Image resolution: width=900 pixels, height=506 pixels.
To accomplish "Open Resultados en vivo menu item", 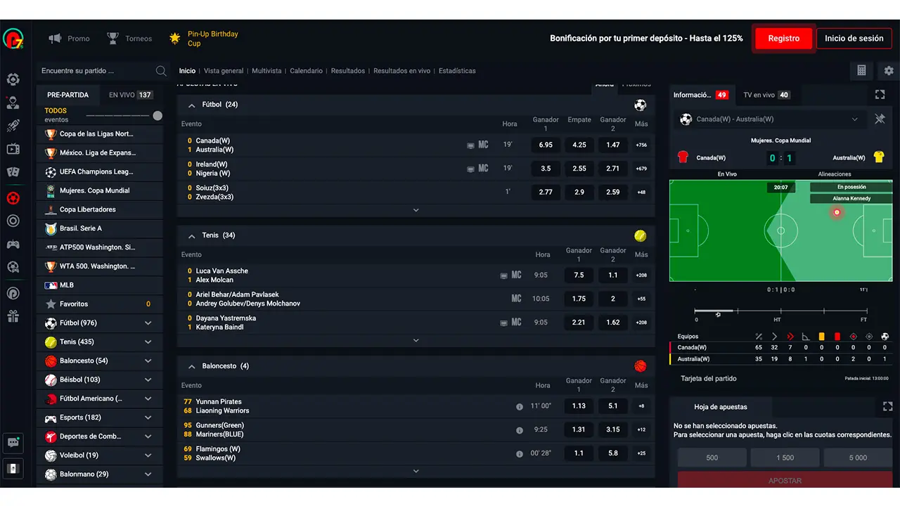I will click(x=401, y=71).
